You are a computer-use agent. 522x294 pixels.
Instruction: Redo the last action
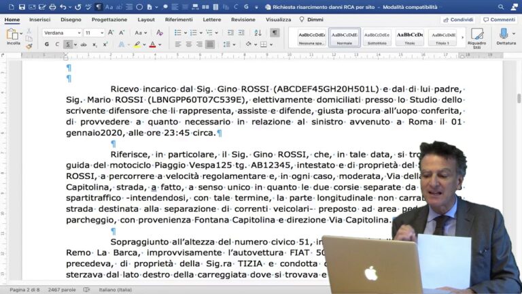coord(78,7)
